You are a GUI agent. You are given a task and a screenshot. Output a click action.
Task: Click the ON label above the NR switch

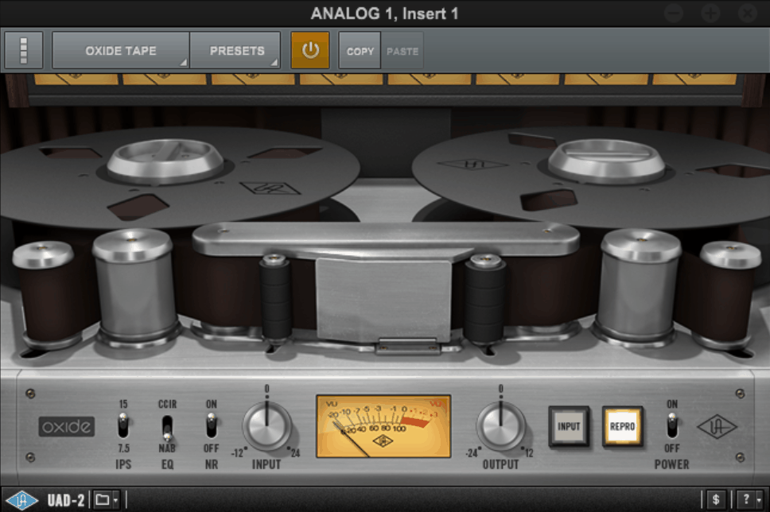pos(211,404)
